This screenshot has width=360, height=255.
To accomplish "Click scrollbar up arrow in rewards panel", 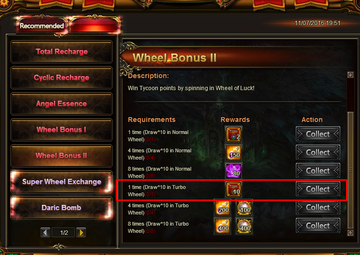I will pos(350,75).
